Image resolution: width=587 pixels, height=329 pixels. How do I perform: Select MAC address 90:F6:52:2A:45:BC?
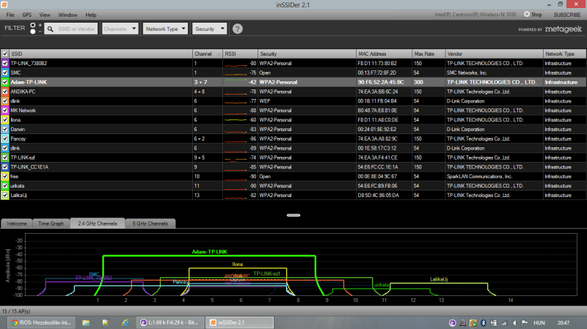coord(381,82)
